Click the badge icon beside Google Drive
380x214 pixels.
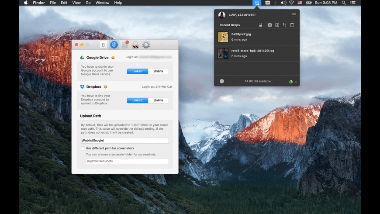pyautogui.click(x=113, y=58)
